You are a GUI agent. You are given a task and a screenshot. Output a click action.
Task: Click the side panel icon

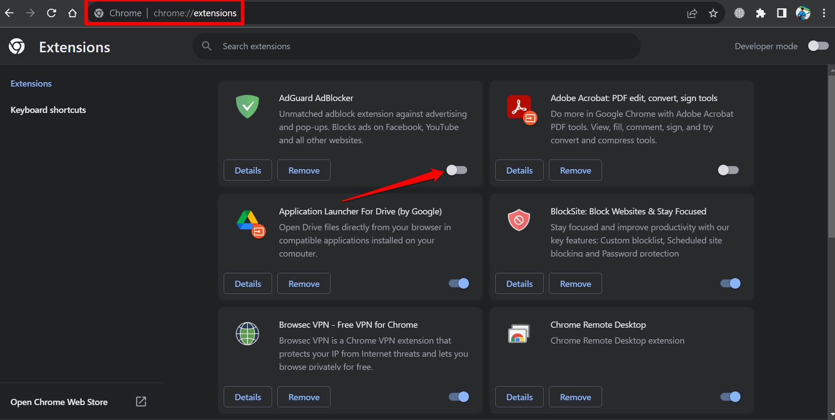pos(781,13)
